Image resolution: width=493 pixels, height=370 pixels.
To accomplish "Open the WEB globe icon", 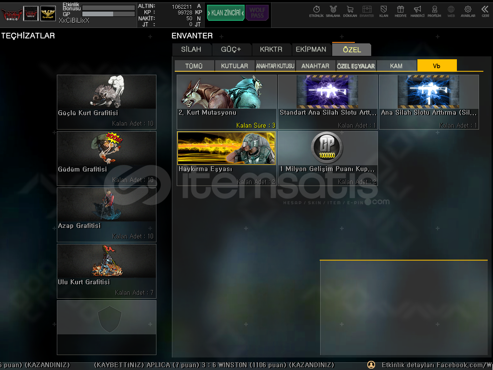I will click(x=451, y=12).
